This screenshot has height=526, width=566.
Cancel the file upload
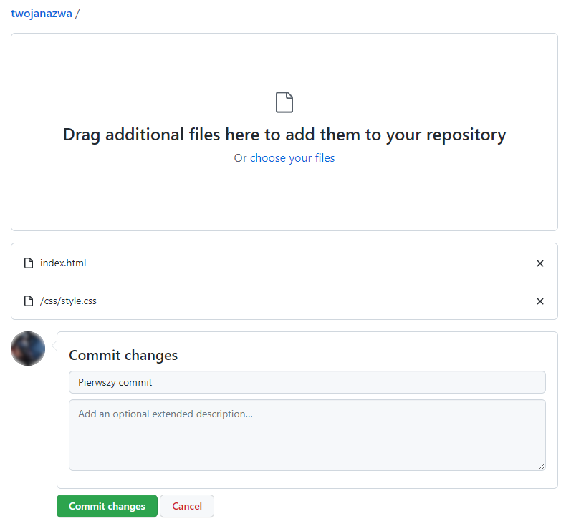(187, 506)
